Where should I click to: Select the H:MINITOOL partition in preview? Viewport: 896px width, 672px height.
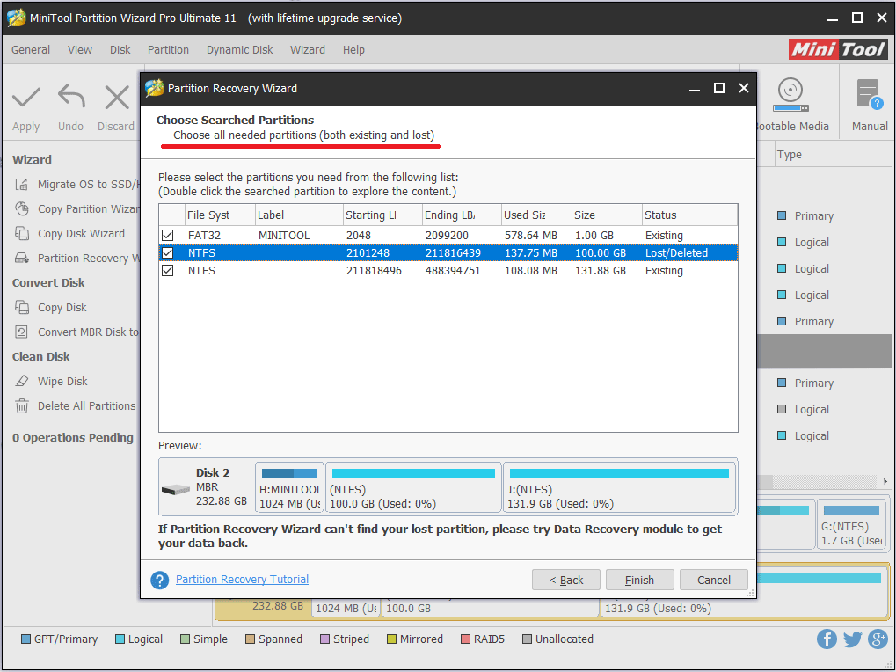289,487
